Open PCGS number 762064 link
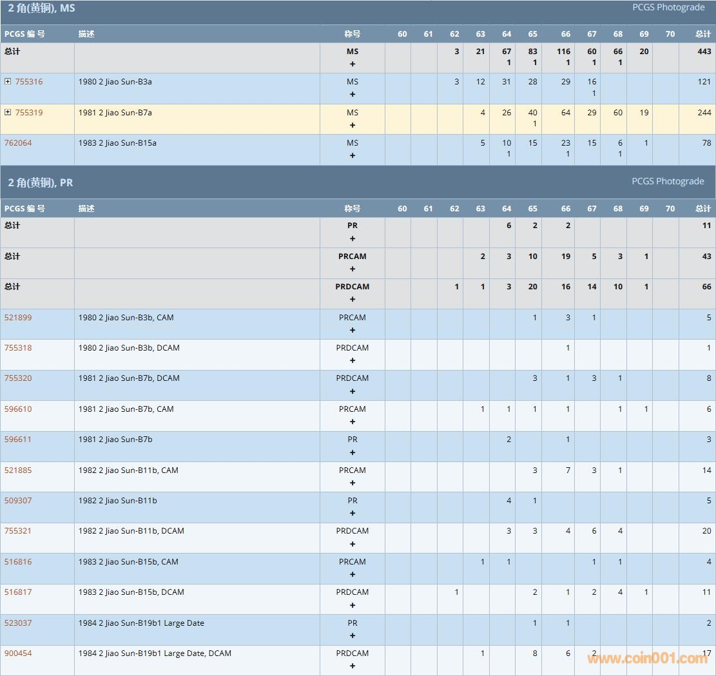The height and width of the screenshot is (676, 716). (18, 143)
